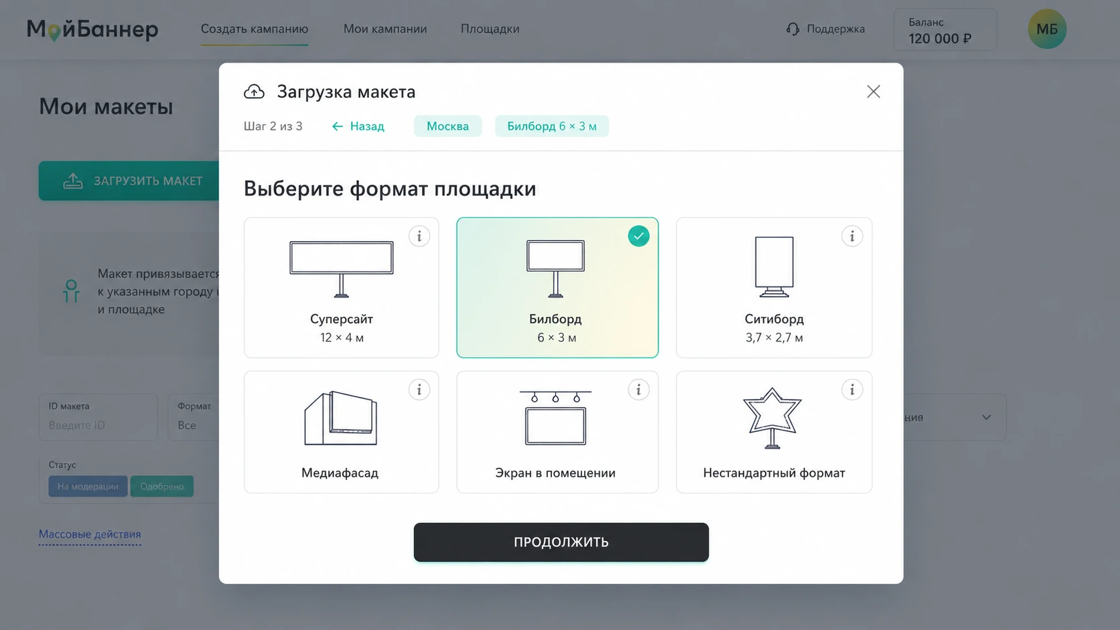Click the cloud upload icon in dialog header

point(254,92)
